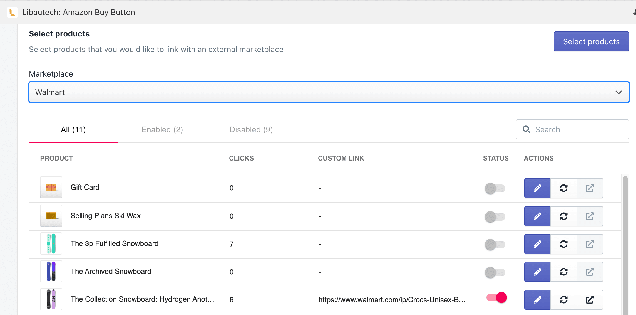This screenshot has height=315, width=636.
Task: Open external link for Selling Plans Ski Wax
Action: [x=590, y=216]
